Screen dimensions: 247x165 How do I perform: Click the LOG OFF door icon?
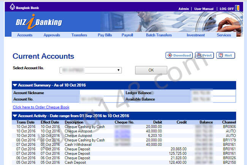(237, 8)
